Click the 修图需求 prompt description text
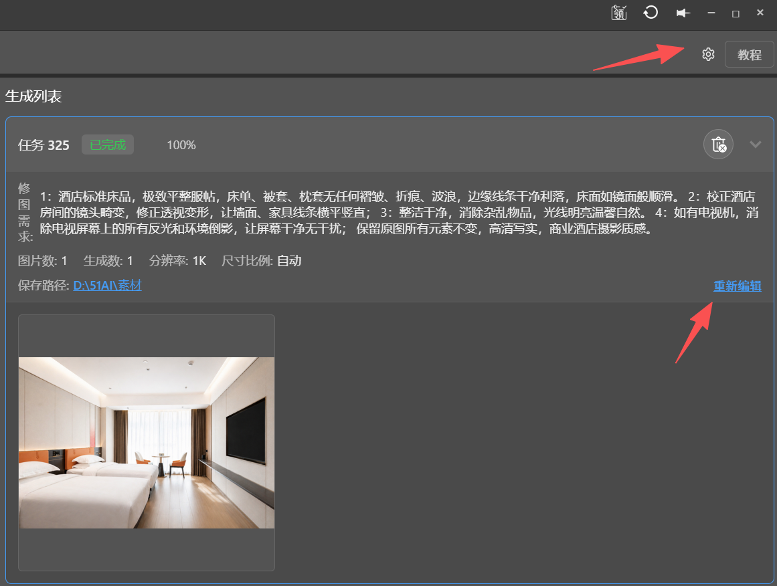 399,213
